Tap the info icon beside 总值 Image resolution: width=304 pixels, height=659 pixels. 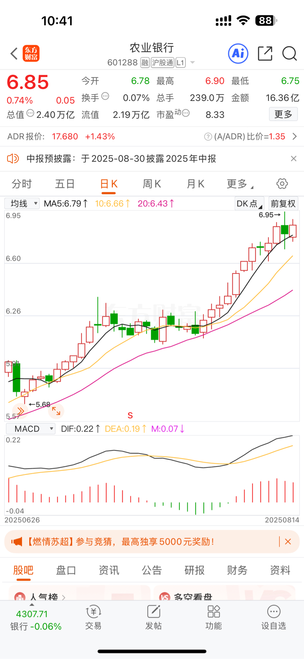(x=30, y=113)
